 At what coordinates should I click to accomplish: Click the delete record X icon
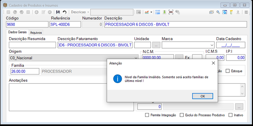click(50, 12)
